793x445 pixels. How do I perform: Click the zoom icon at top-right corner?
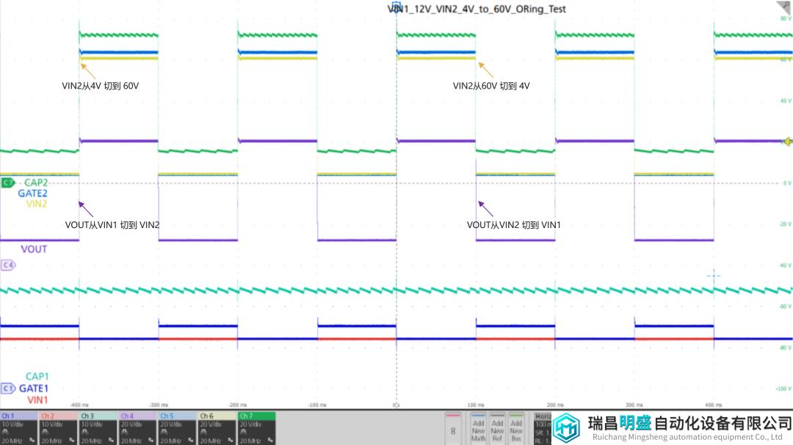click(x=783, y=7)
